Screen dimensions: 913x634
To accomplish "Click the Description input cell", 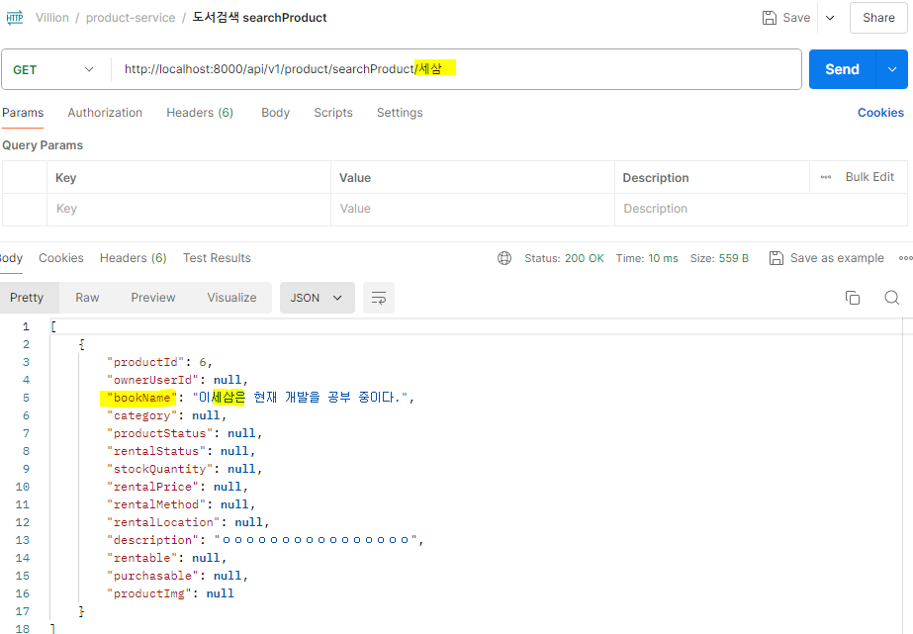I will 761,209.
